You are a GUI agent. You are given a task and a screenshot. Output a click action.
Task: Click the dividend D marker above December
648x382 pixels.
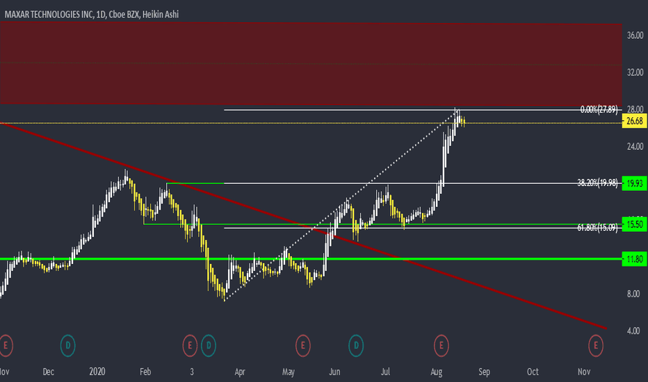(x=67, y=346)
